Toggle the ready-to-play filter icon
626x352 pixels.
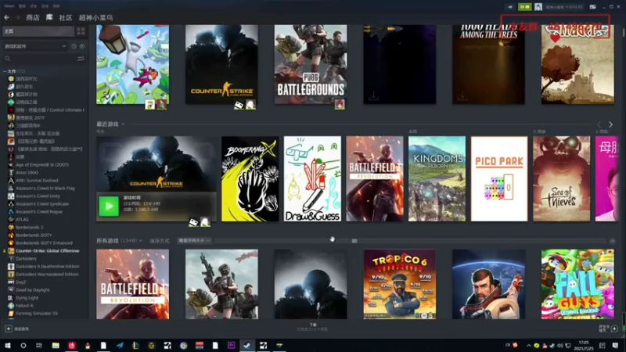[82, 46]
